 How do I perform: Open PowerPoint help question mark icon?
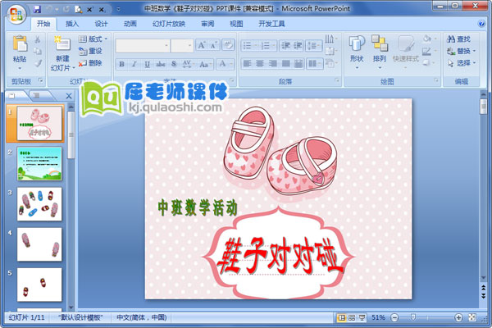[481, 24]
